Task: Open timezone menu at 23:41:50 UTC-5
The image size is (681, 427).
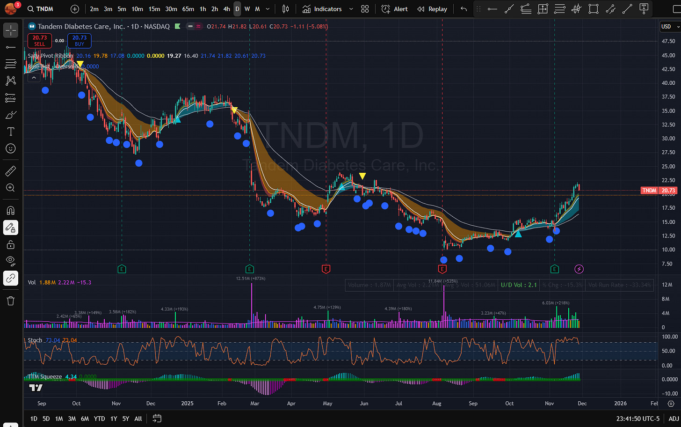Action: tap(638, 419)
